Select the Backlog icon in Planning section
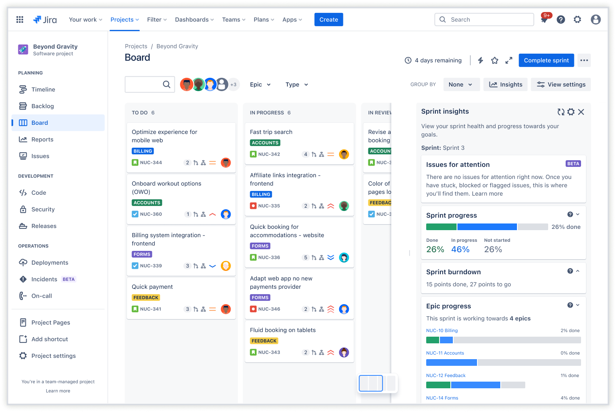 24,106
